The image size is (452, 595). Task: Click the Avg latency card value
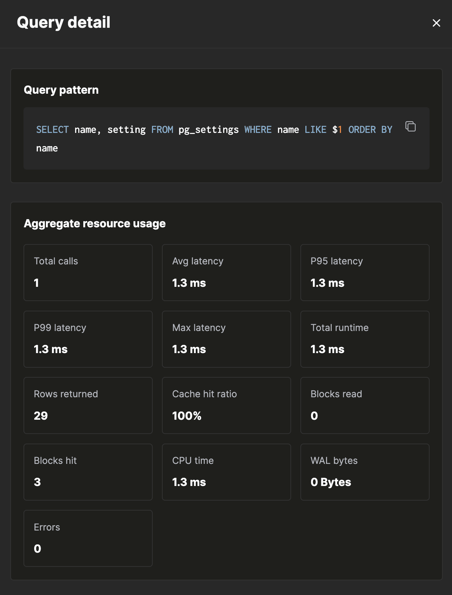[x=189, y=283]
